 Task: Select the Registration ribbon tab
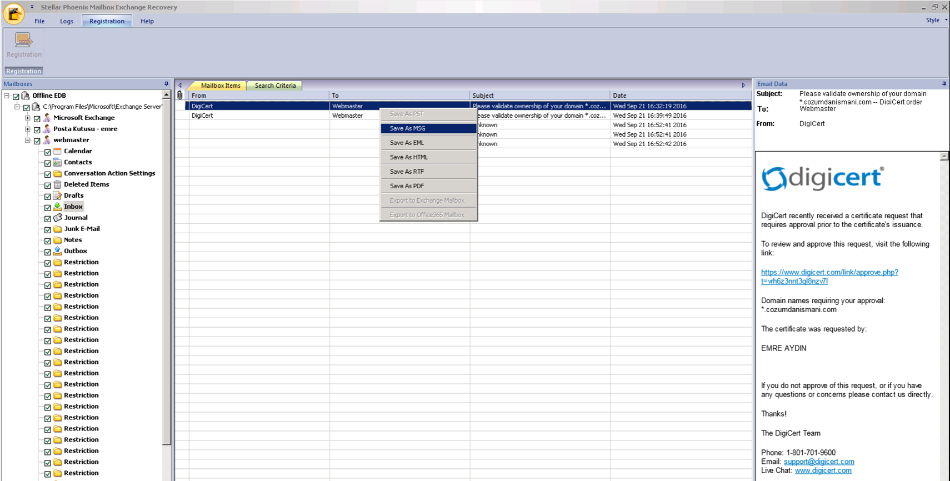[107, 21]
